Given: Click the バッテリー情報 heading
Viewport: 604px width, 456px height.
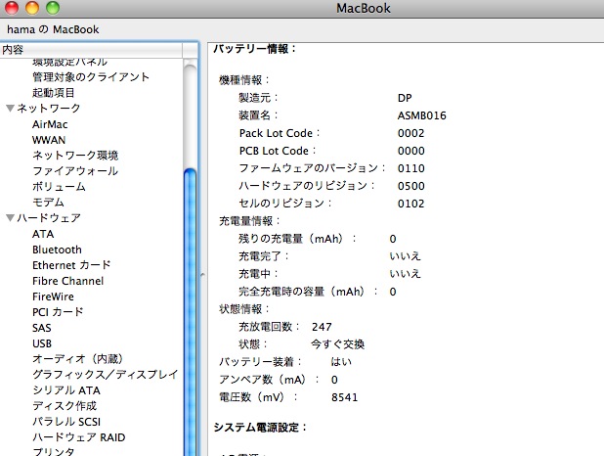Looking at the screenshot, I should [x=254, y=49].
